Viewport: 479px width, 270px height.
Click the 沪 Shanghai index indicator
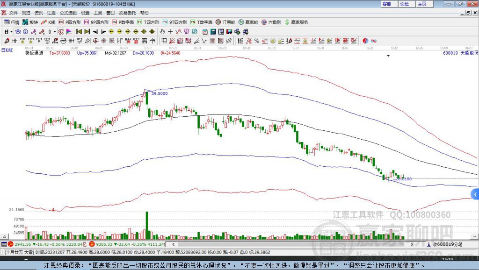click(11, 244)
